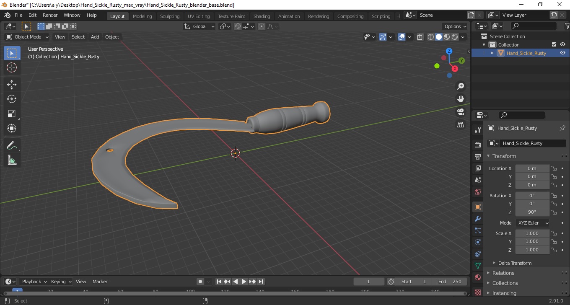Open Rotation Mode XYZ Euler dropdown
The image size is (570, 305).
tap(532, 223)
